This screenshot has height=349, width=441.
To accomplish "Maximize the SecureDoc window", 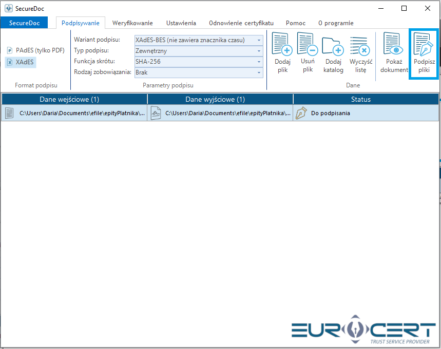I will (404, 8).
